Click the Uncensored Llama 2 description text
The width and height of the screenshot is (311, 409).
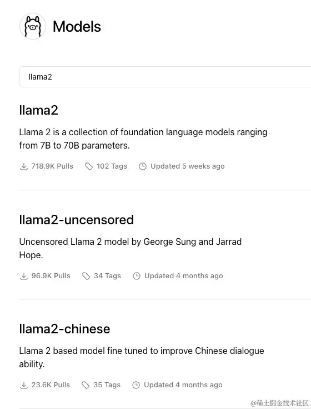pyautogui.click(x=131, y=248)
